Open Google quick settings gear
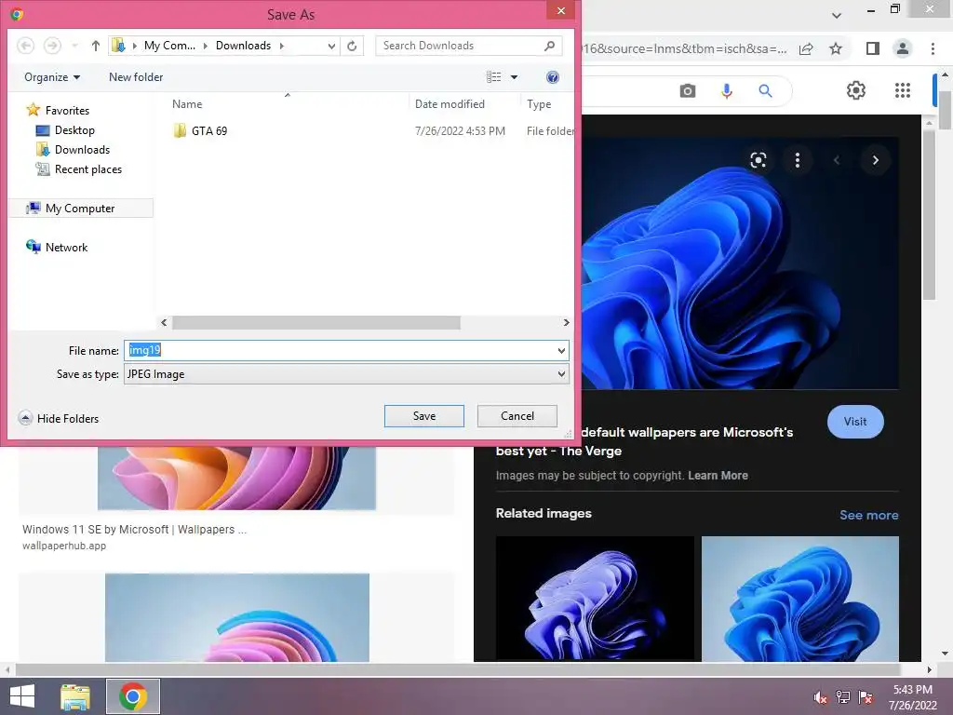This screenshot has height=715, width=953. click(x=856, y=90)
